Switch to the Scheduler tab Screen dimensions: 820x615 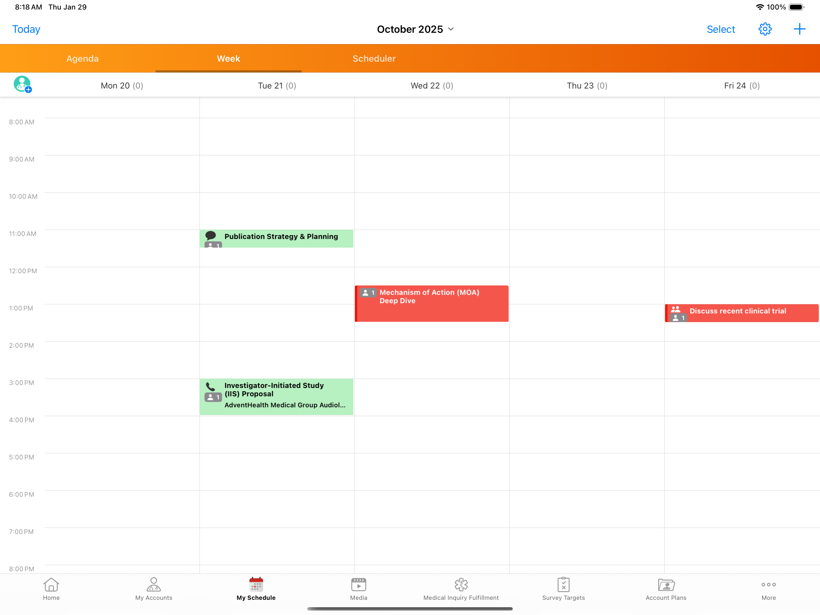pyautogui.click(x=374, y=59)
